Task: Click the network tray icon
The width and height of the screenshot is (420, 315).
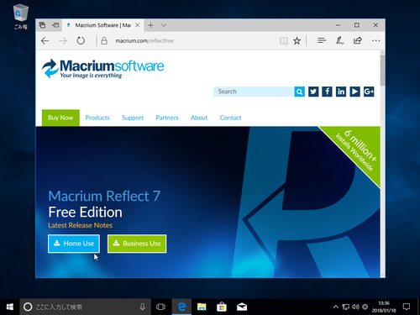Action: click(346, 307)
